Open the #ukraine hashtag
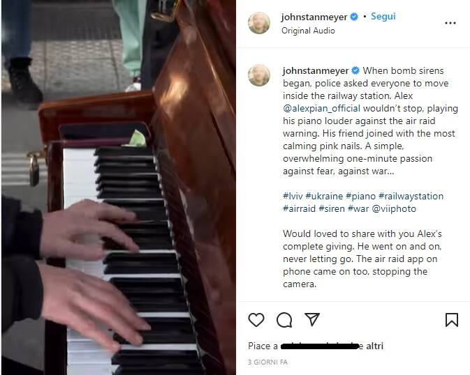This screenshot has width=470, height=375. click(324, 197)
